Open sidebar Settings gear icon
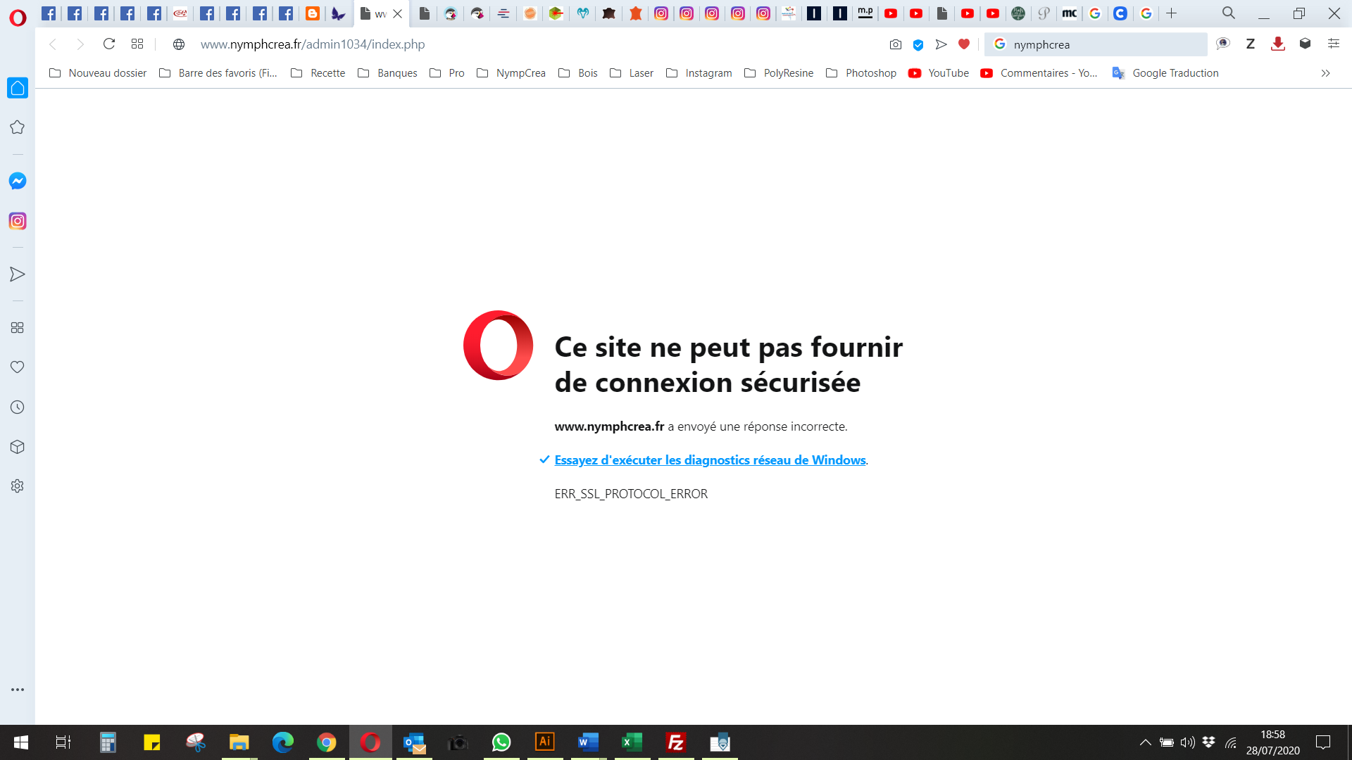Screen dimensions: 1352x760 click(18, 486)
